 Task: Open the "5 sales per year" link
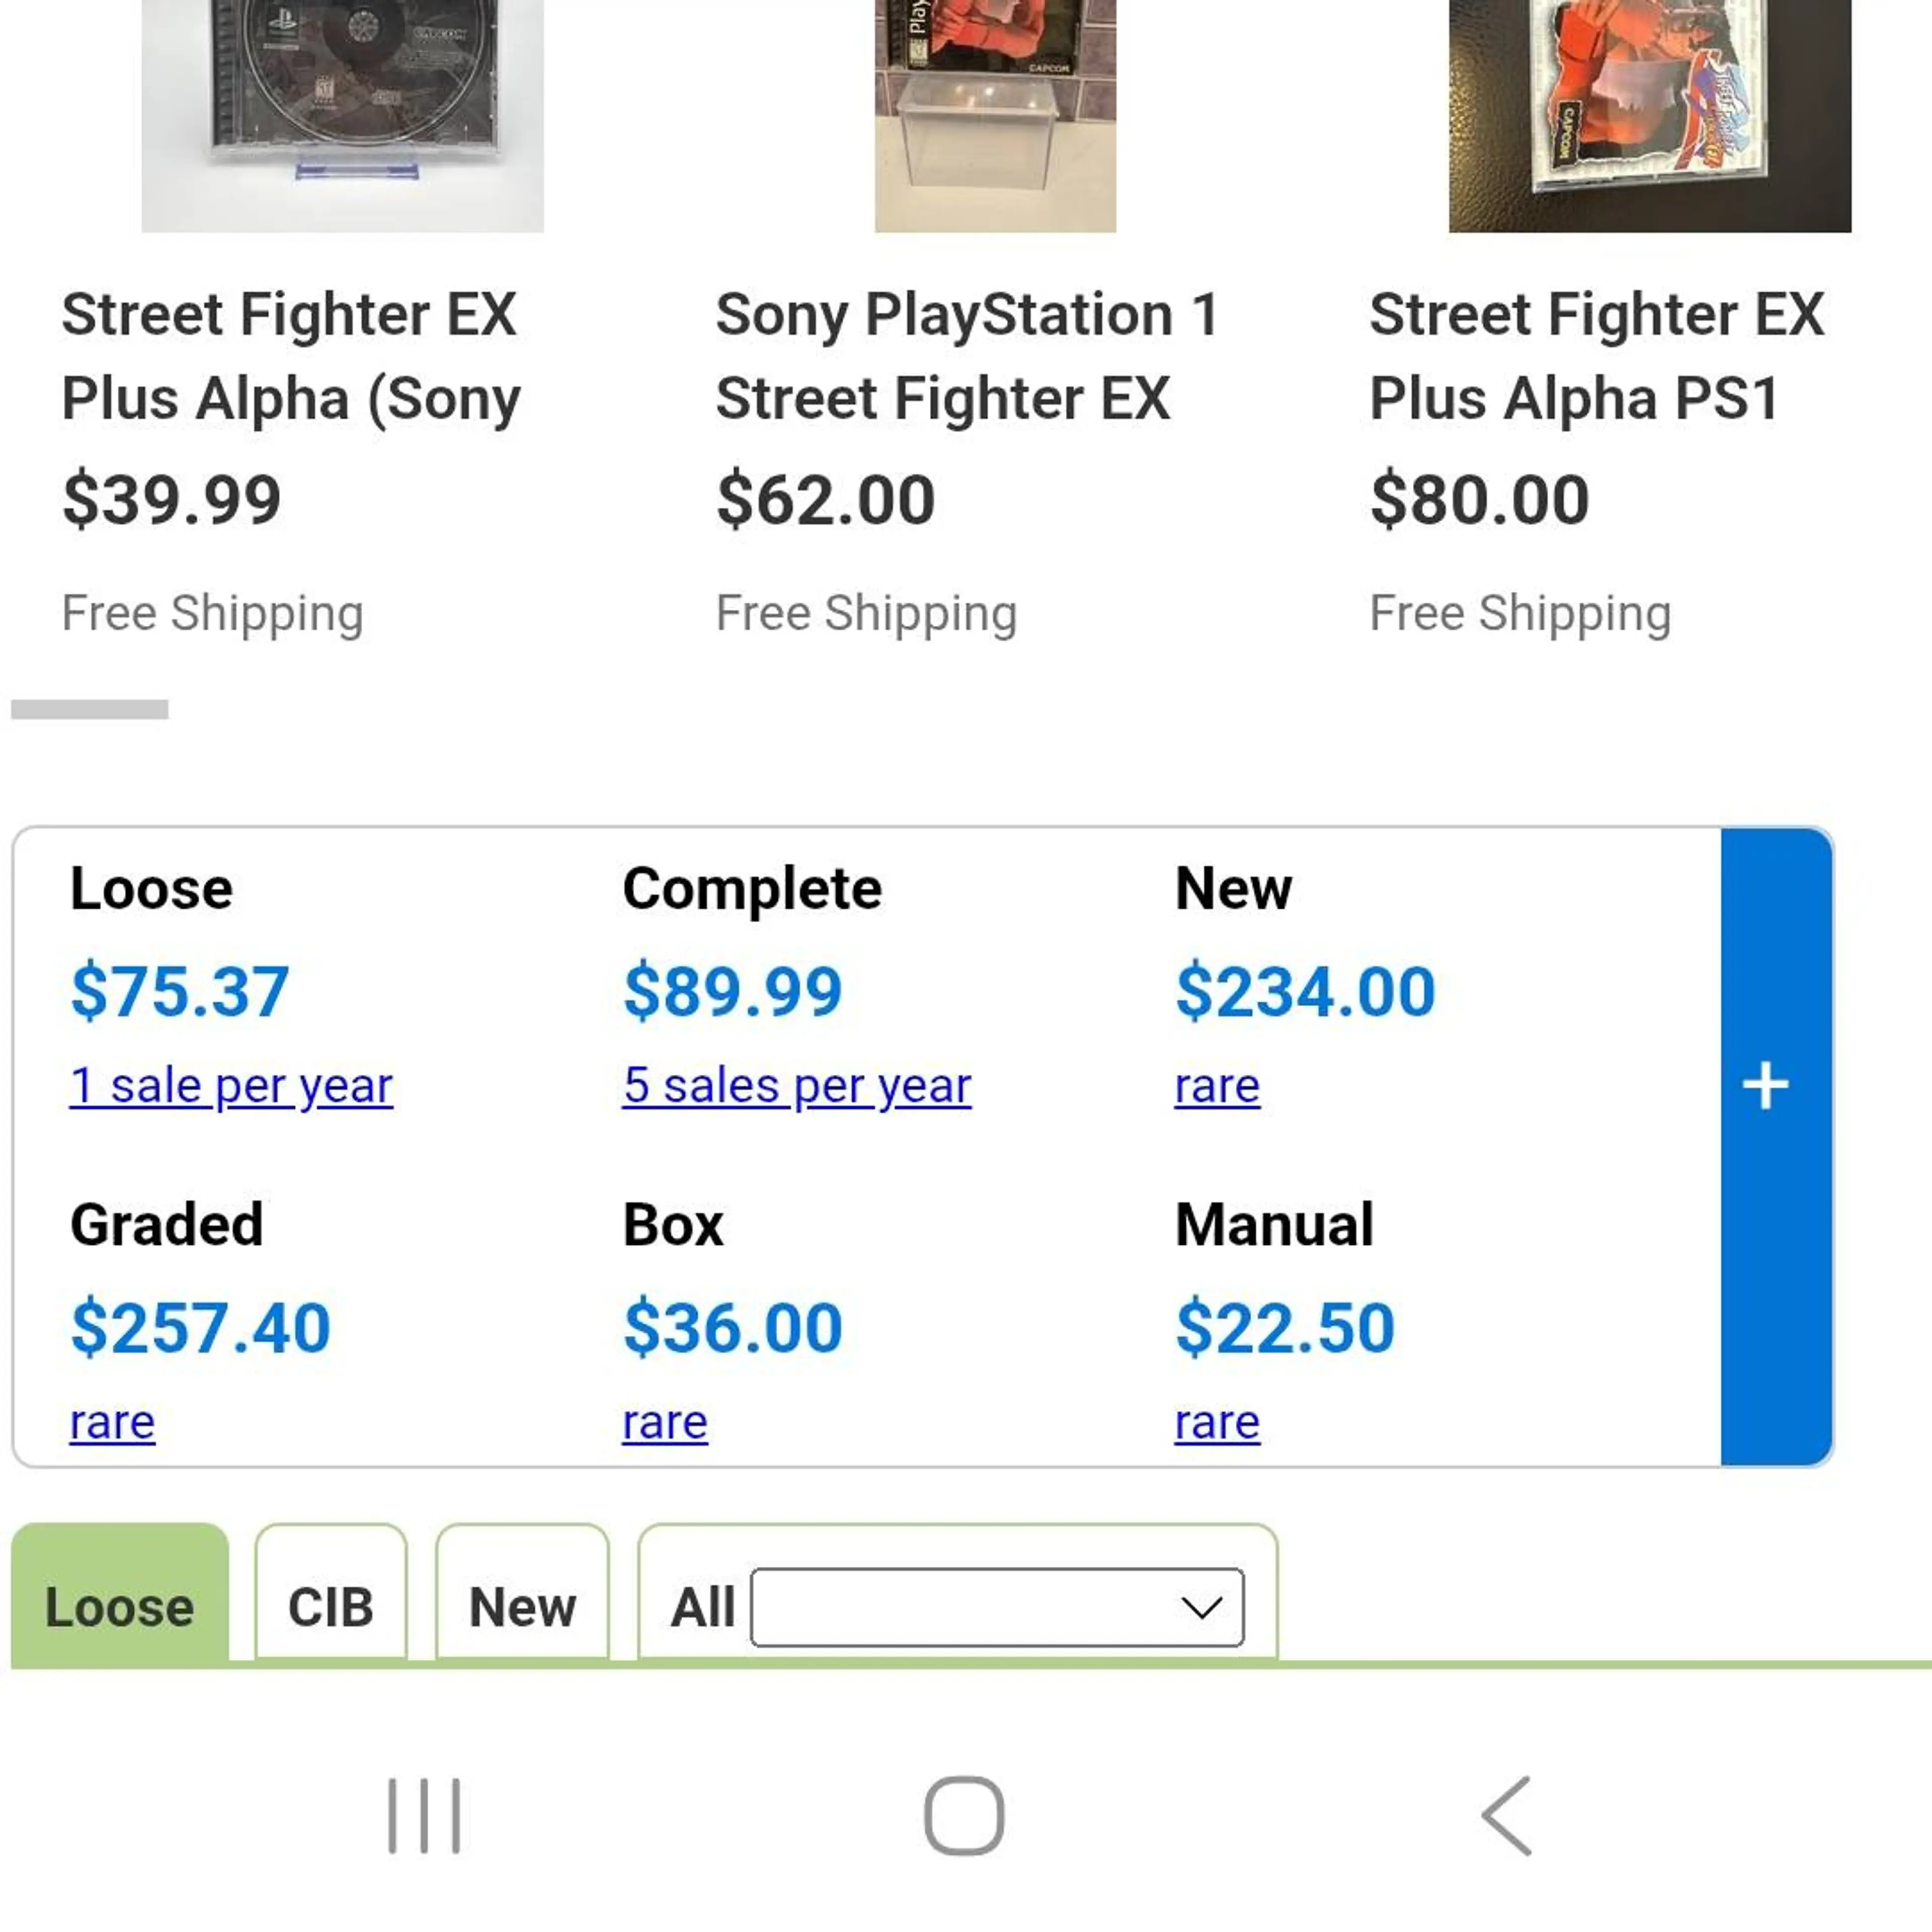(797, 1085)
